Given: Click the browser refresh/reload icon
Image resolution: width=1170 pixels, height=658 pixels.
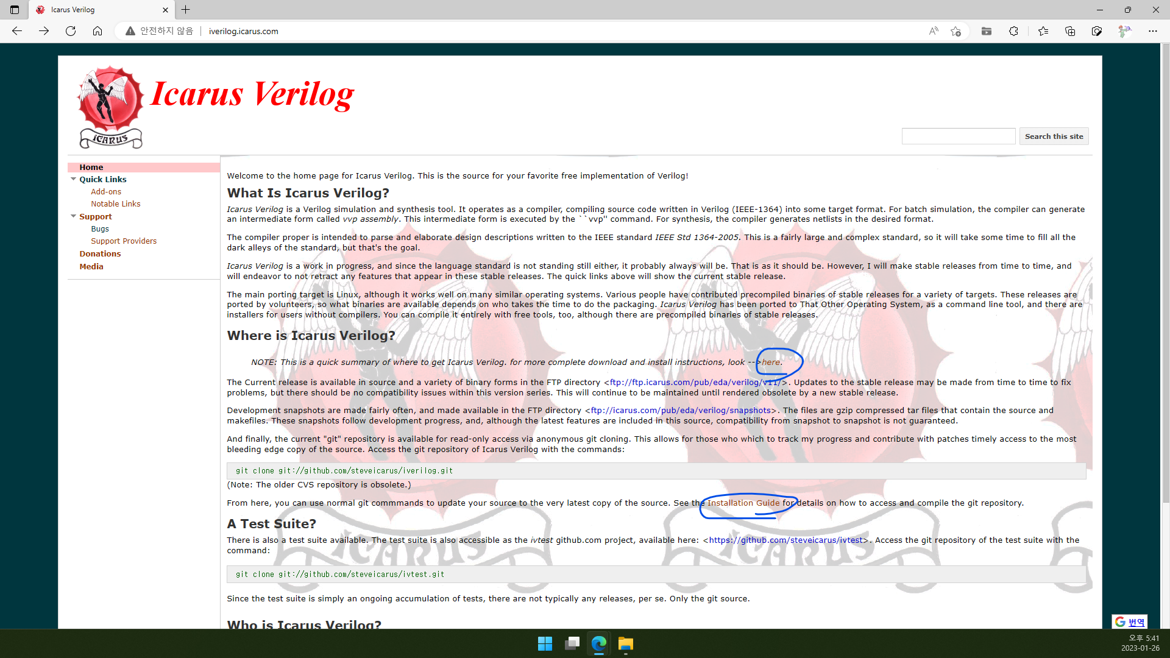Looking at the screenshot, I should tap(71, 30).
